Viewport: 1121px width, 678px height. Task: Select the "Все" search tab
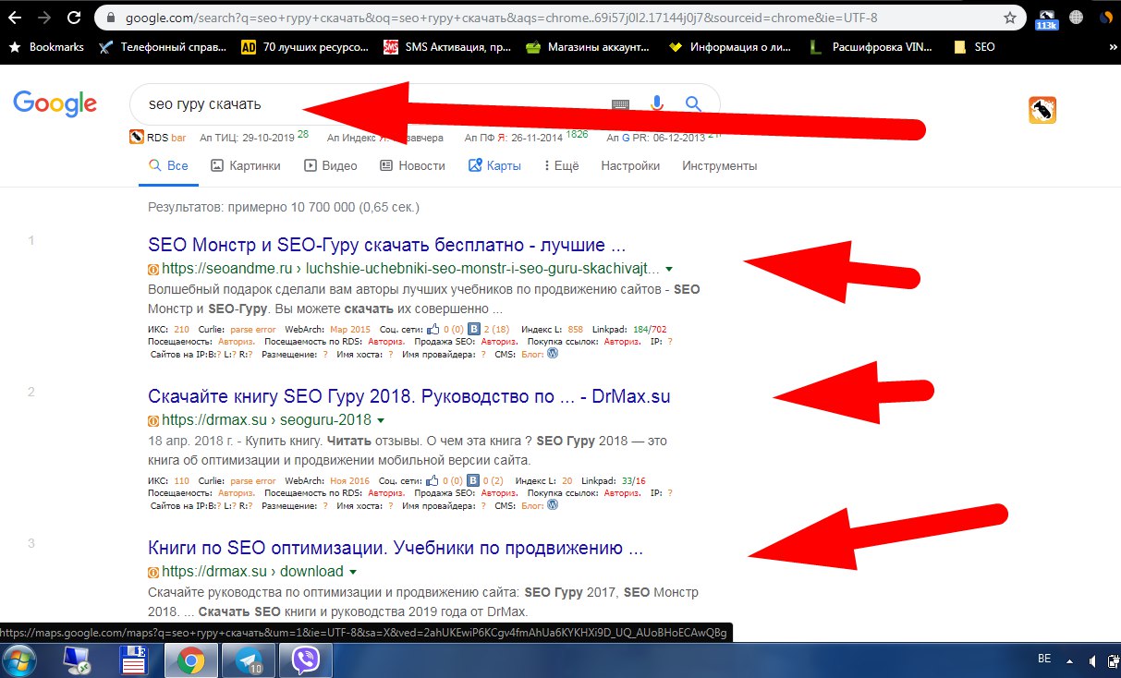tap(168, 166)
